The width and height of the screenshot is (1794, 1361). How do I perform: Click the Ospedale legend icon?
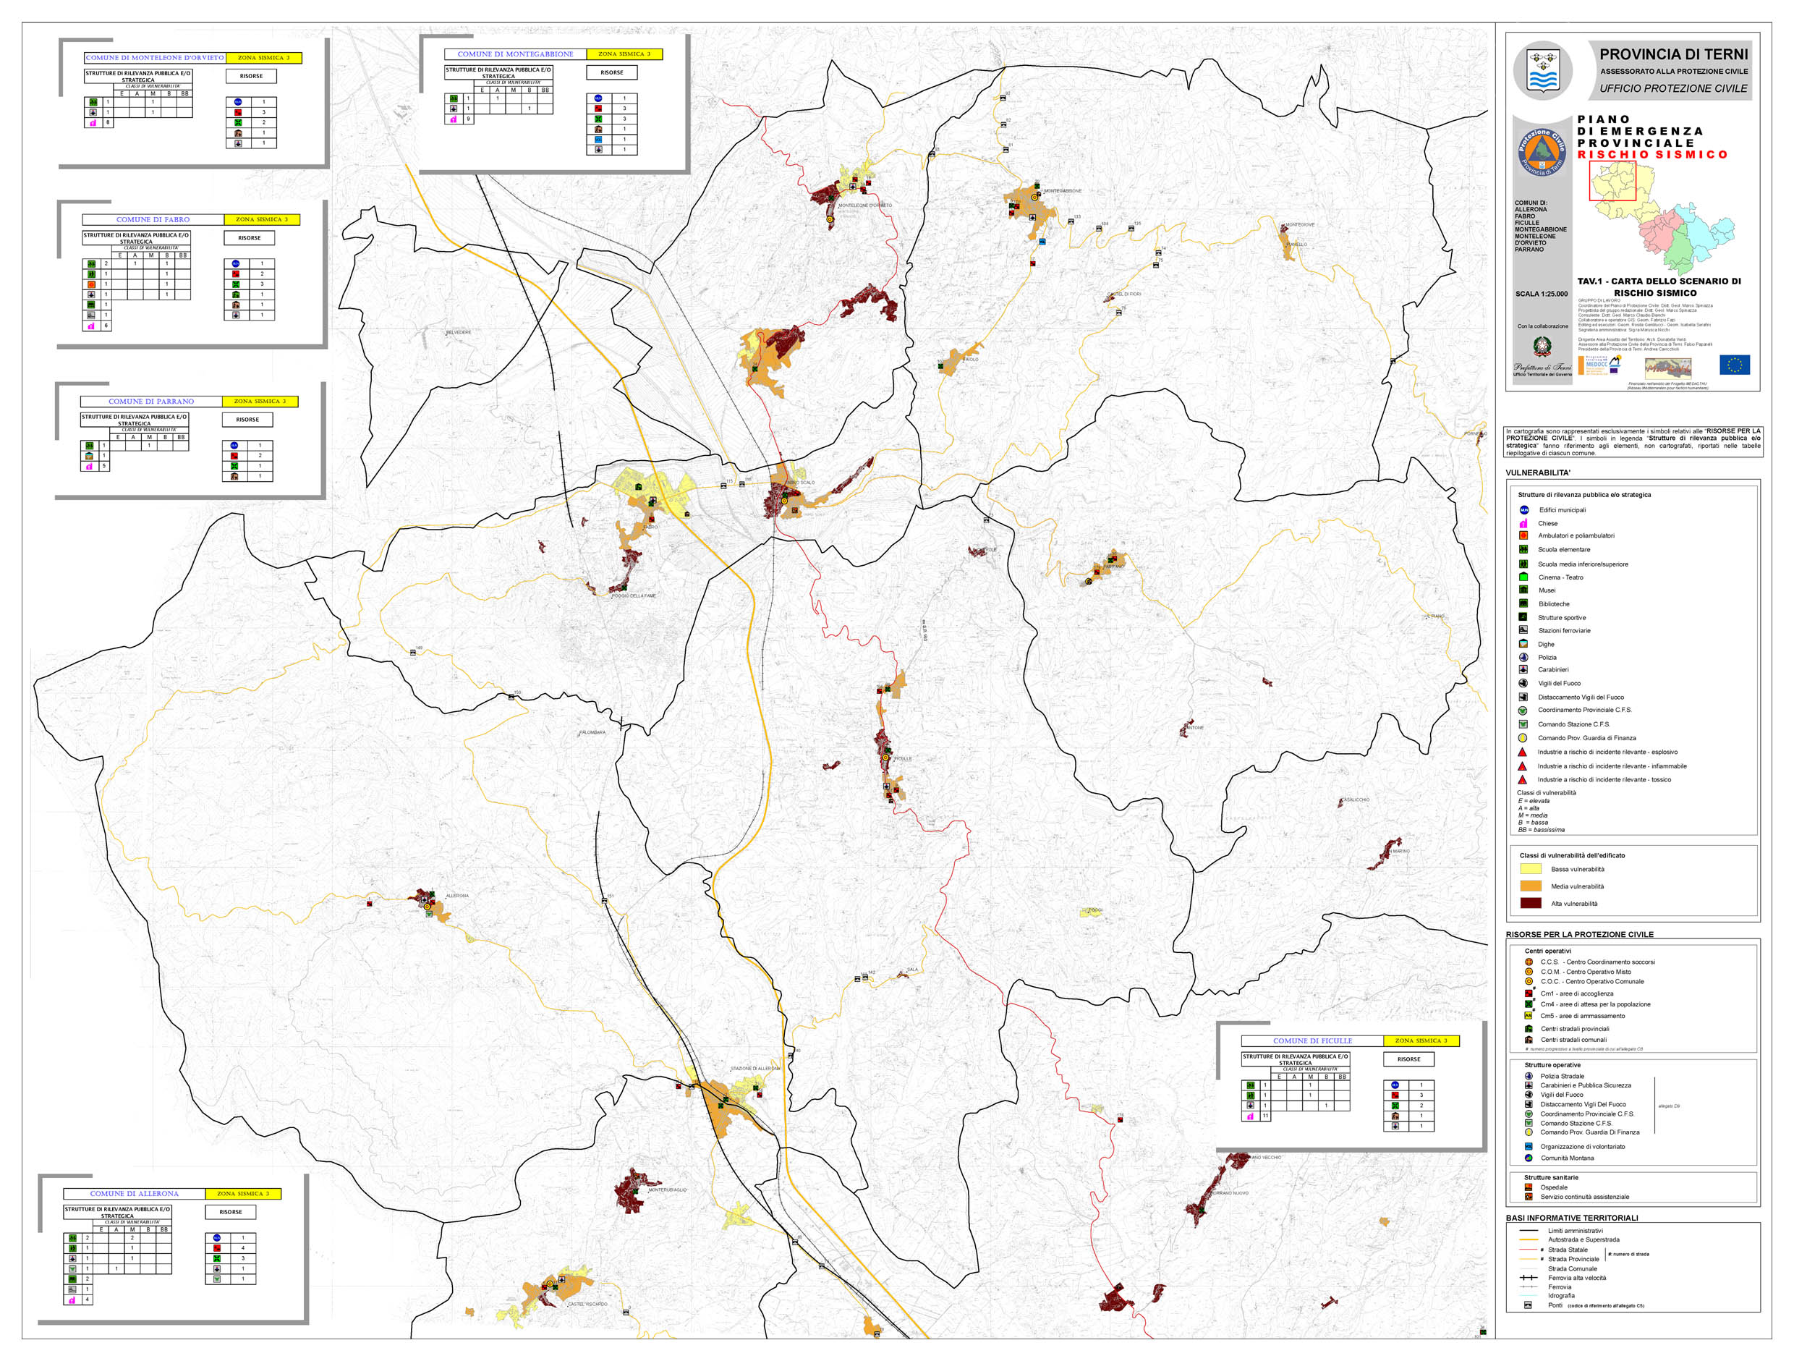tap(1529, 1187)
